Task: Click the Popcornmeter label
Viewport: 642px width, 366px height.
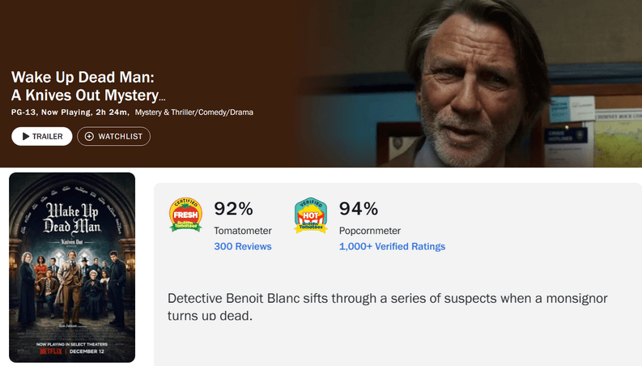Action: tap(370, 231)
